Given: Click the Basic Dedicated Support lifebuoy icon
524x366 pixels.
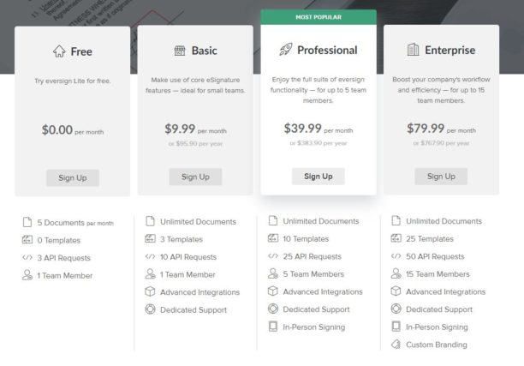Looking at the screenshot, I should (x=151, y=309).
